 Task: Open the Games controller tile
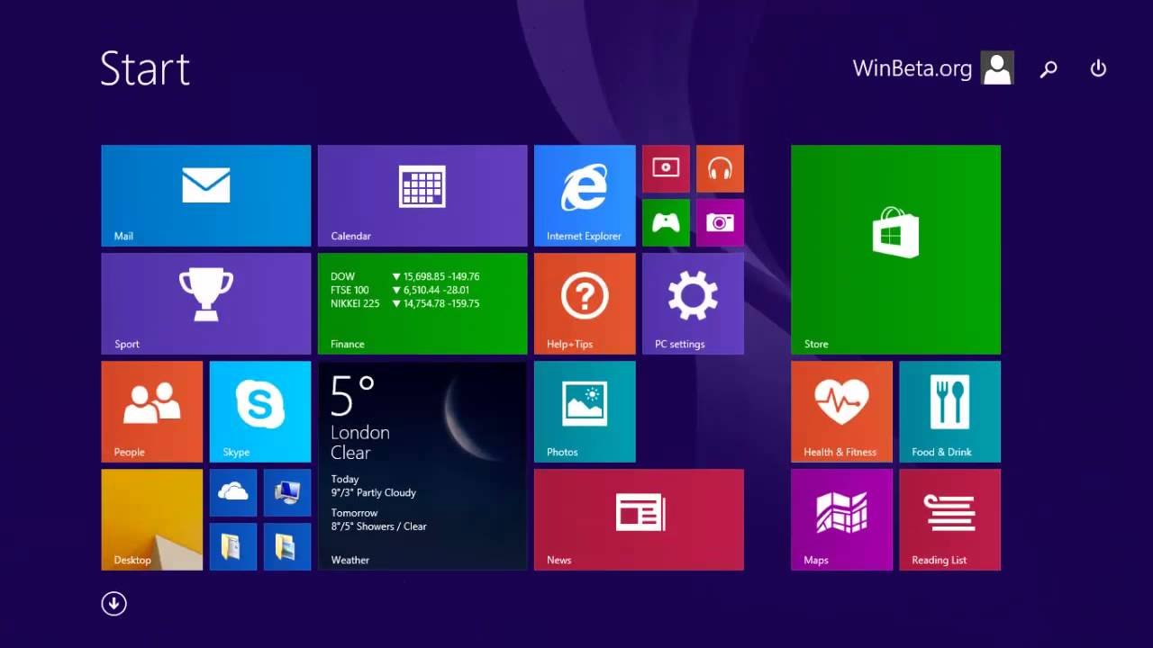click(666, 222)
